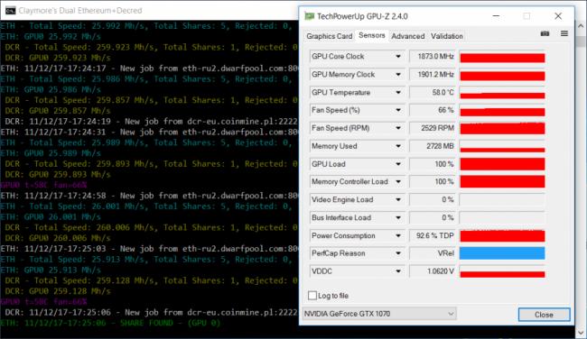Click the 2728 MB memory used value
The image size is (587, 339).
[432, 146]
